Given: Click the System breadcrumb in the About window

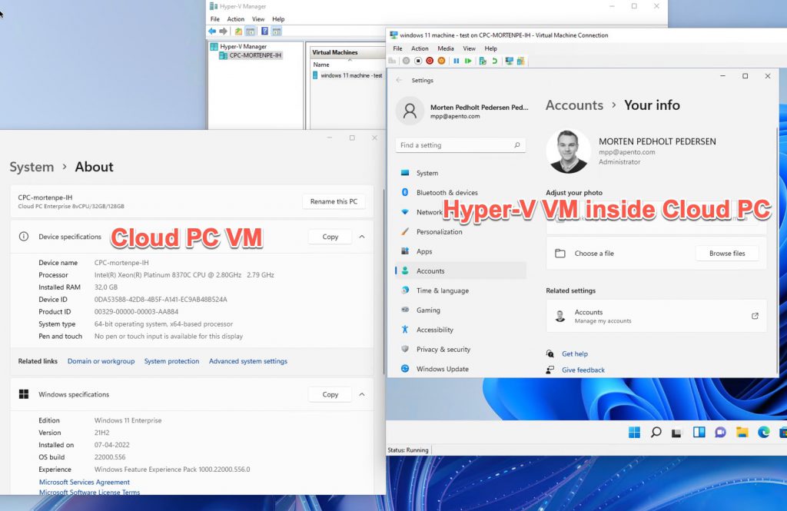Looking at the screenshot, I should pyautogui.click(x=32, y=168).
